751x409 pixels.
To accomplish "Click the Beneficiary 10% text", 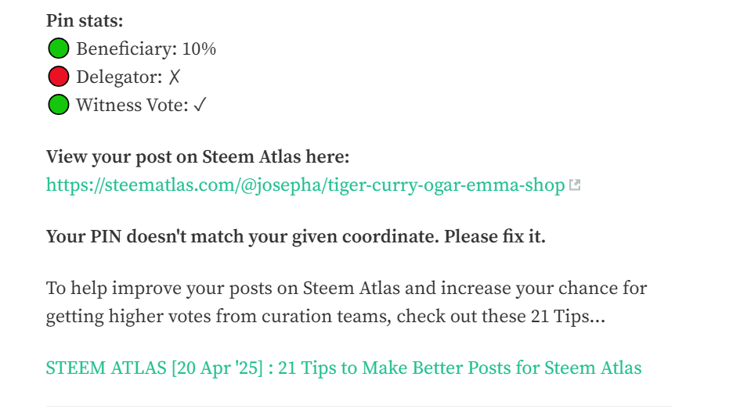I will (146, 48).
